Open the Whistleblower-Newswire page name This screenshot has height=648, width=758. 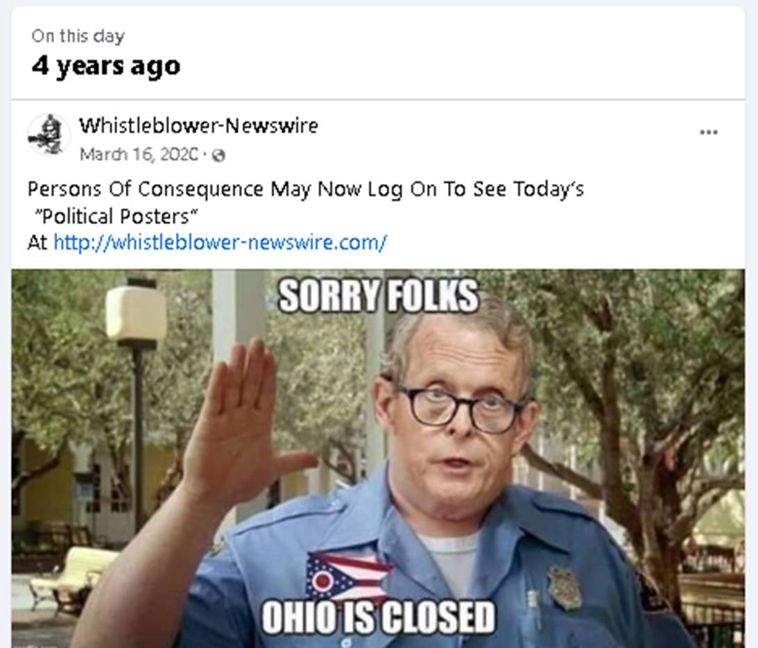click(x=198, y=126)
